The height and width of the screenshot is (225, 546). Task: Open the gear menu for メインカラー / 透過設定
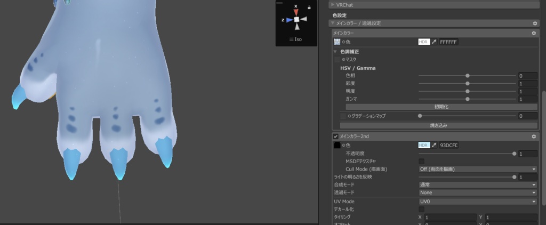pyautogui.click(x=535, y=23)
